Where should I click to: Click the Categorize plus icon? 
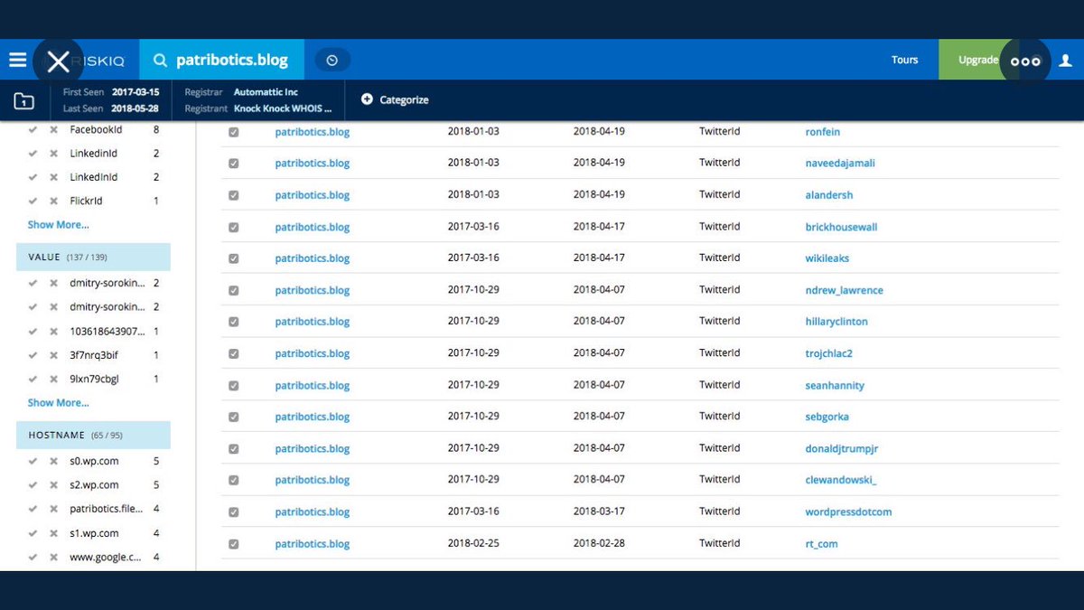367,99
